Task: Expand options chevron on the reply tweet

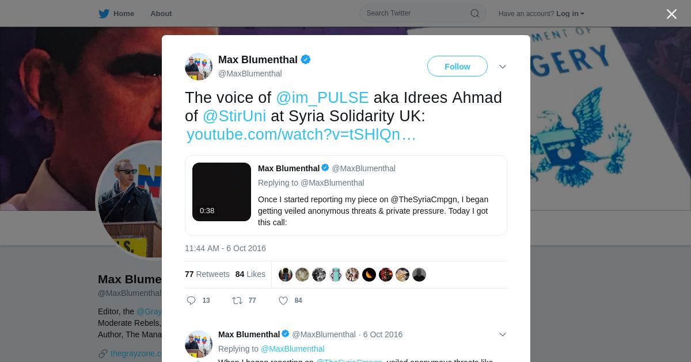Action: [503, 334]
